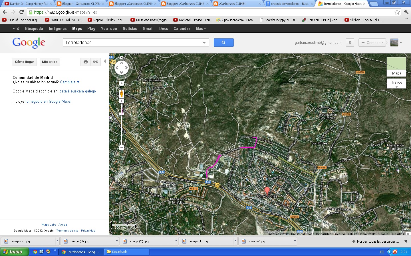Pan the map north with the compass arrow
The image size is (411, 256).
coord(122,63)
